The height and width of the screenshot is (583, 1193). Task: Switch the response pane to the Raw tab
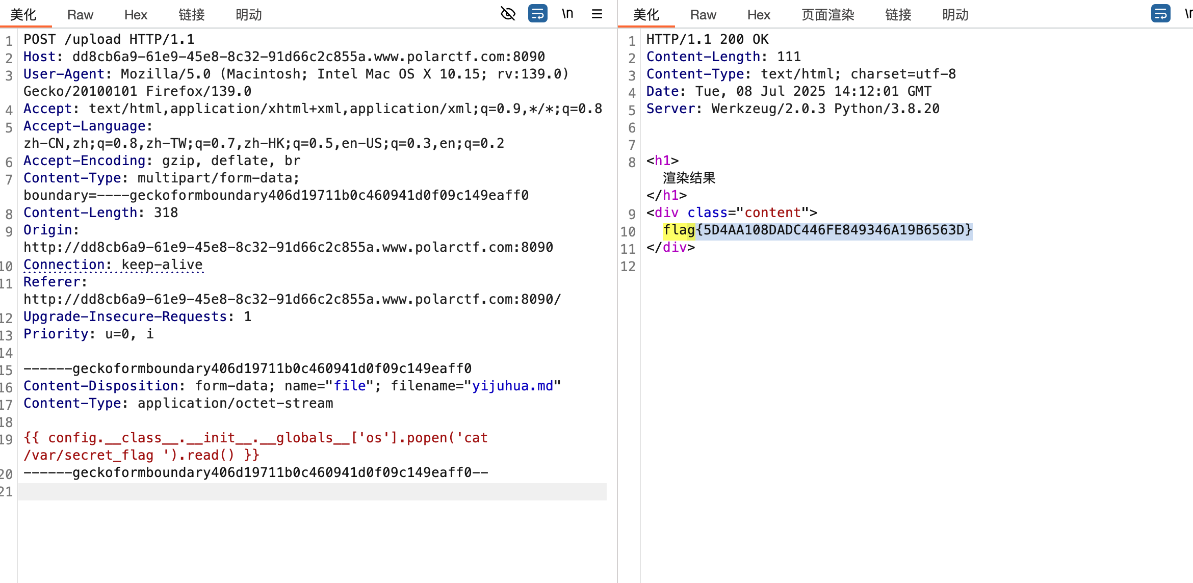point(703,15)
